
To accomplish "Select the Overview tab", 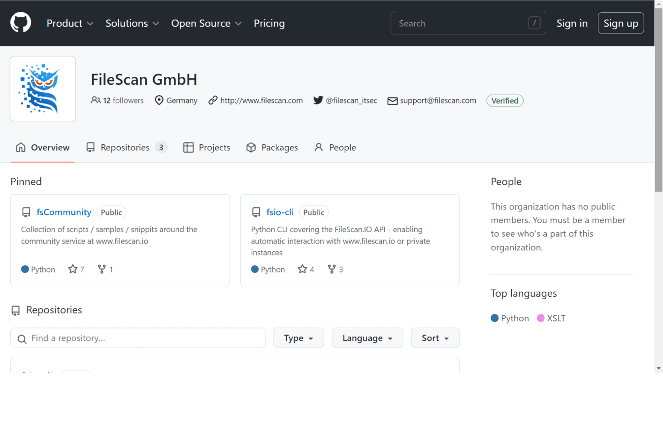I will [42, 147].
